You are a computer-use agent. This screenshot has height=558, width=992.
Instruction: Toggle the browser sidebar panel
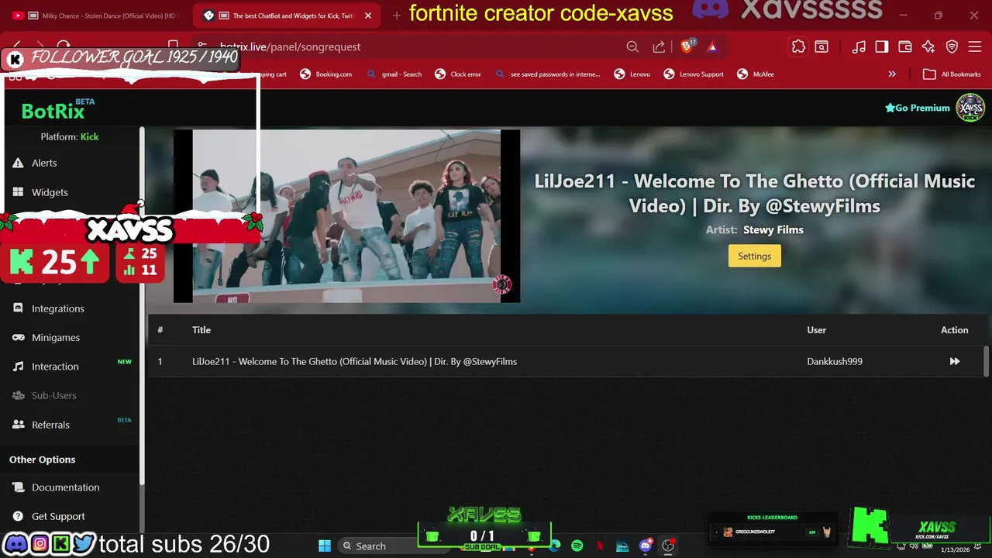click(881, 46)
